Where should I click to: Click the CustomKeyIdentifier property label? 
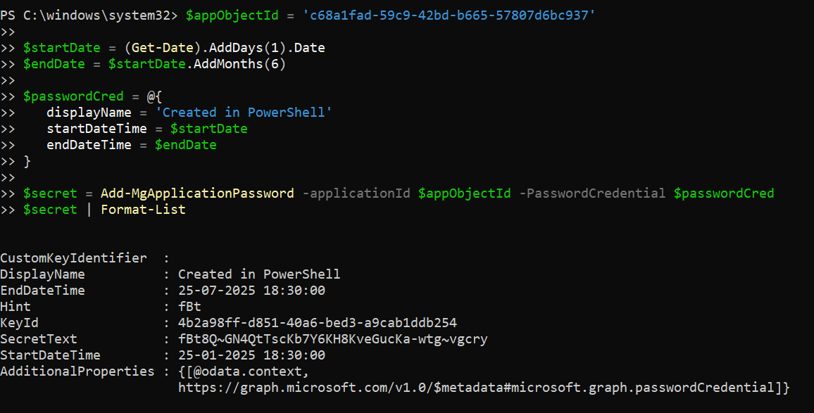tap(73, 258)
